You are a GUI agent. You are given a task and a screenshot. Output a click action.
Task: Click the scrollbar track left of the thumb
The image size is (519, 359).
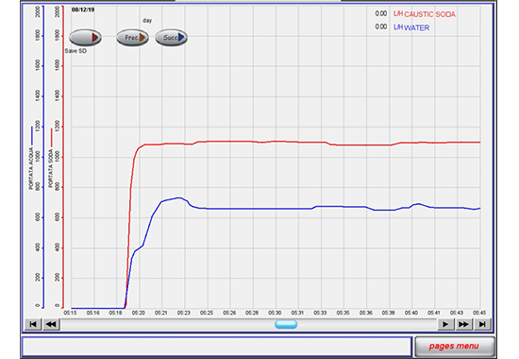coord(168,324)
